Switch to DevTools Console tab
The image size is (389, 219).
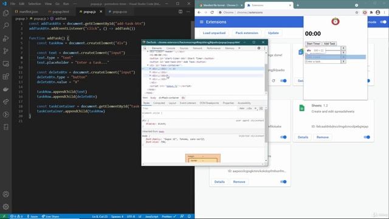171,48
